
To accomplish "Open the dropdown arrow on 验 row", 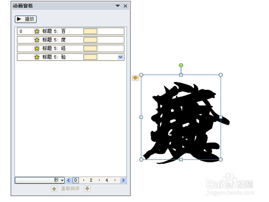I will 120,57.
